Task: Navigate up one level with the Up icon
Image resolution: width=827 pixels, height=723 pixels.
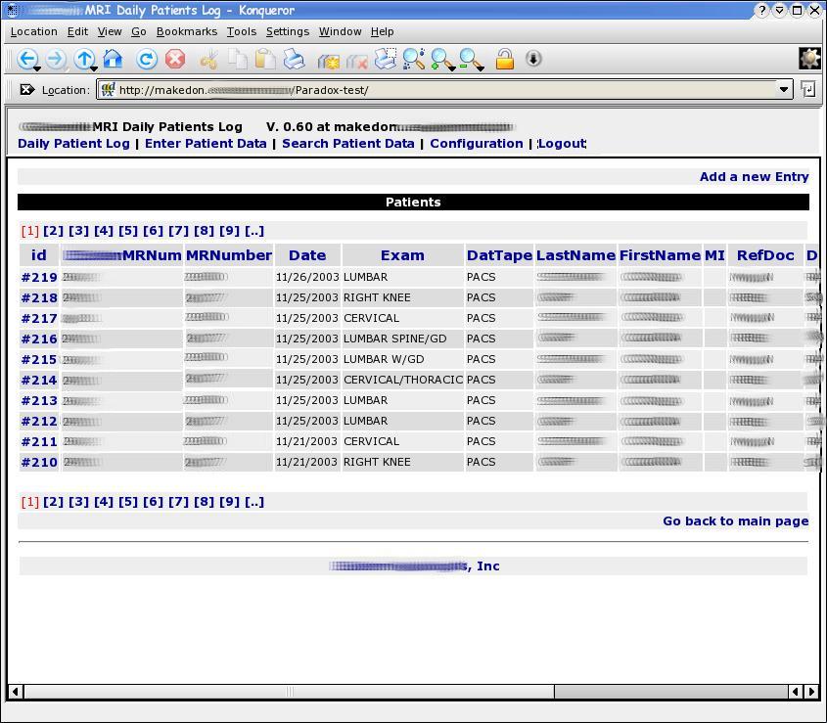Action: tap(84, 59)
